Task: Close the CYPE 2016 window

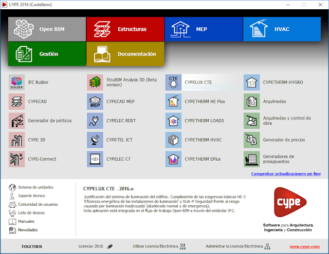Action: (320, 5)
